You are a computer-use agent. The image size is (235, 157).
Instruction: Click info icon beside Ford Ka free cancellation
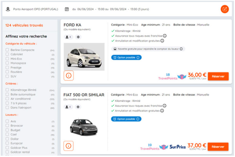click(x=162, y=41)
